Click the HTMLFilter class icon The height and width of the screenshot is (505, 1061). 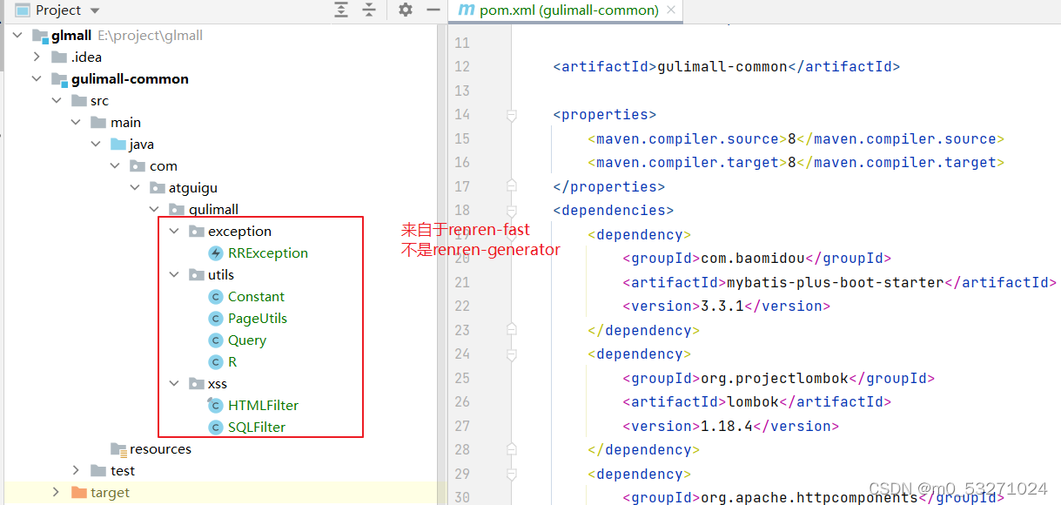pos(216,406)
